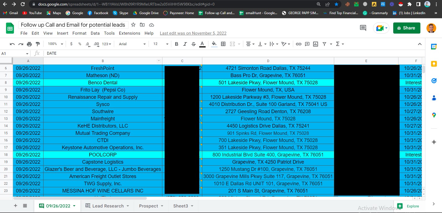
Task: Select the Paint format tool
Action: 38,44
